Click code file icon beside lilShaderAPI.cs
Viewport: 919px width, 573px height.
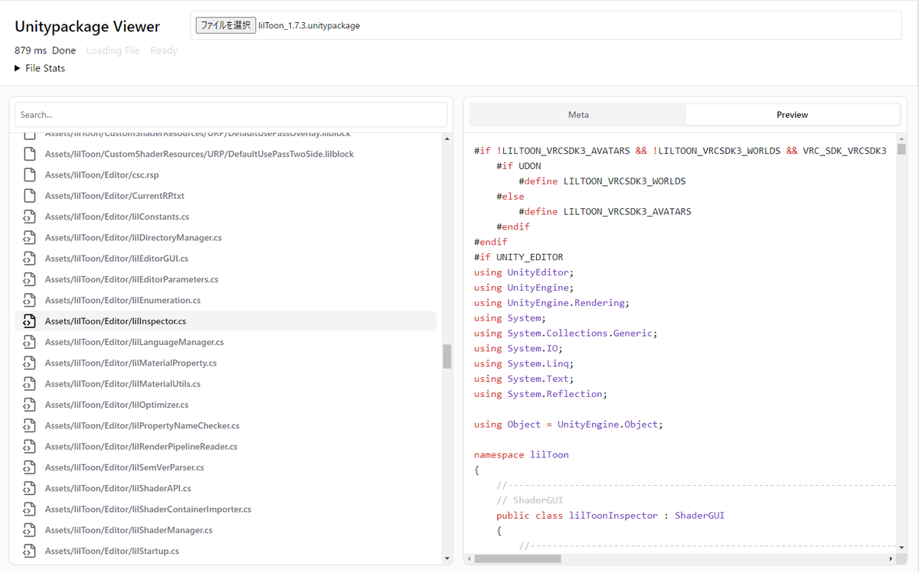(29, 488)
